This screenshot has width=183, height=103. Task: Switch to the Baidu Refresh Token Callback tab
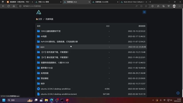click(x=134, y=2)
